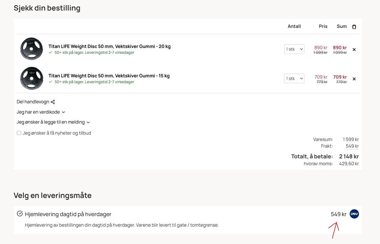The width and height of the screenshot is (380, 244).
Task: Remove the 15 kg weight disc item
Action: (x=354, y=79)
